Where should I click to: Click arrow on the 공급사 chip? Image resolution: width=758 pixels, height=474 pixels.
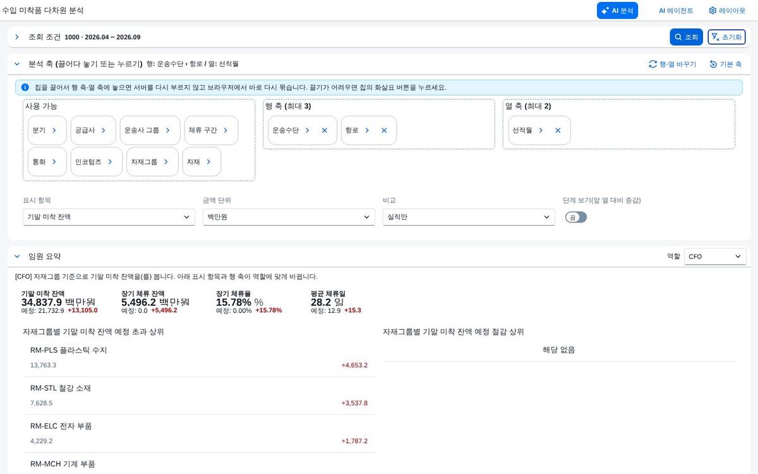pos(104,130)
